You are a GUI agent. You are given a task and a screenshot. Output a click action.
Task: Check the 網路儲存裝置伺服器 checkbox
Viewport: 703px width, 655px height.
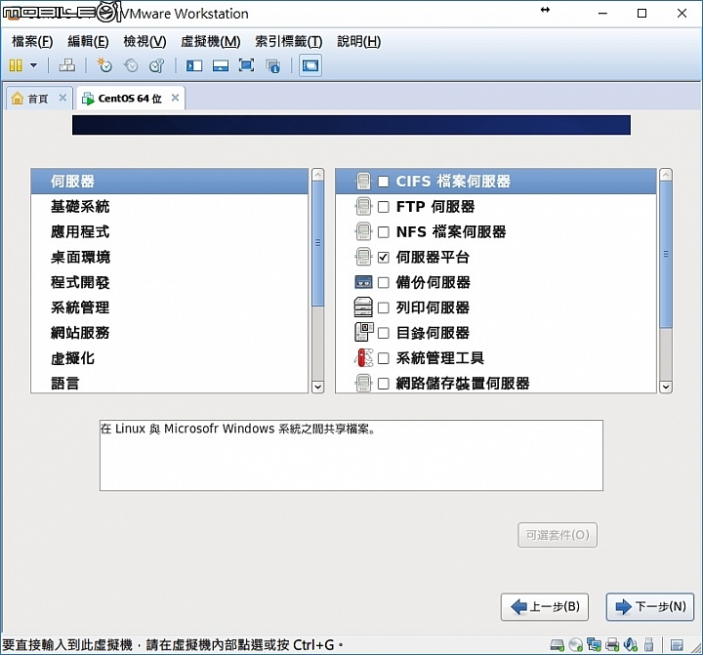coord(384,384)
